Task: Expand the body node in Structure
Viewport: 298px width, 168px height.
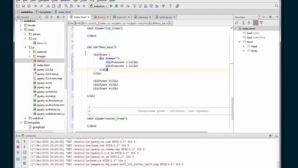Action: coord(244,51)
